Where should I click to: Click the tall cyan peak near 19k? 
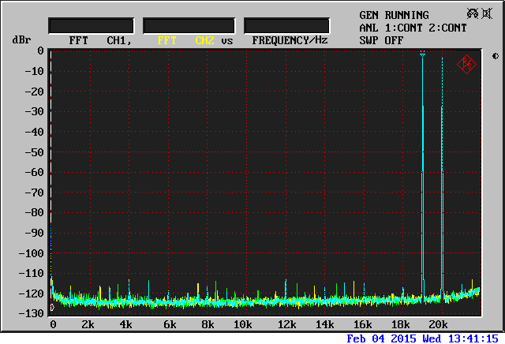point(422,158)
